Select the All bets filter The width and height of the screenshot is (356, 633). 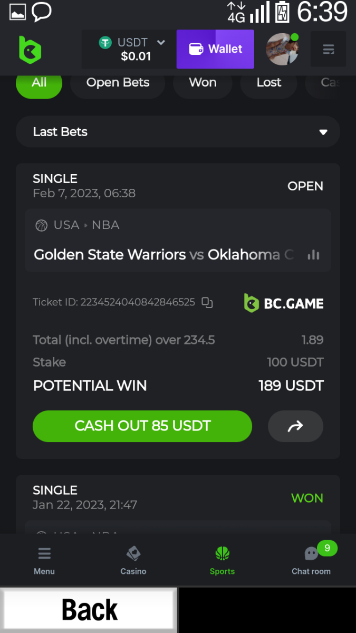(39, 83)
